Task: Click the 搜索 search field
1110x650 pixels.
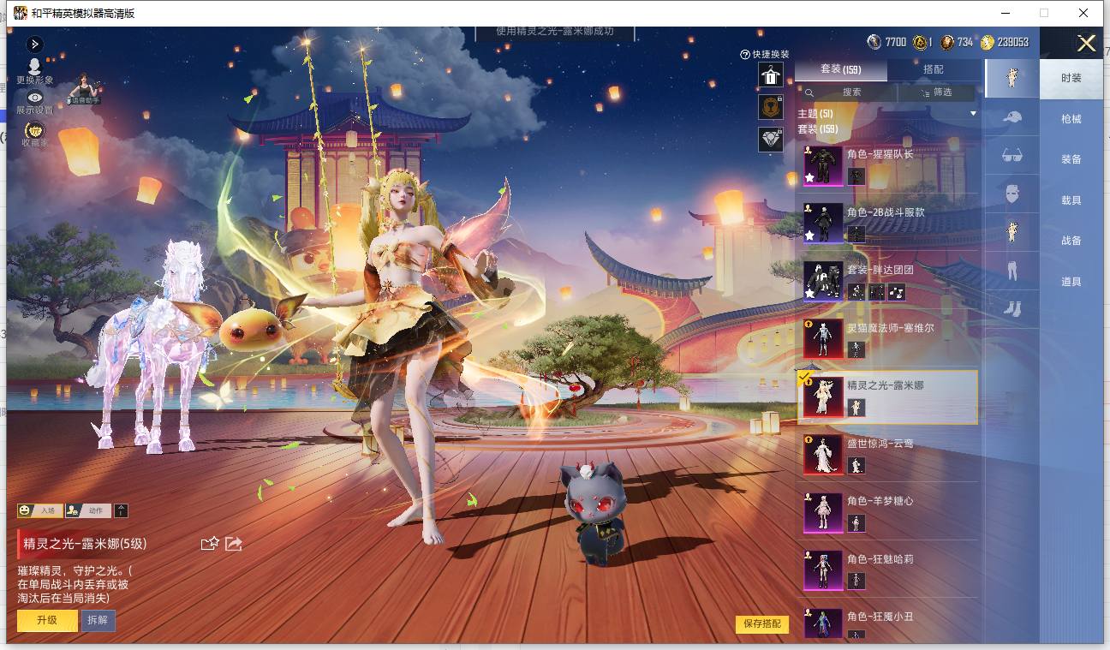Action: point(846,92)
